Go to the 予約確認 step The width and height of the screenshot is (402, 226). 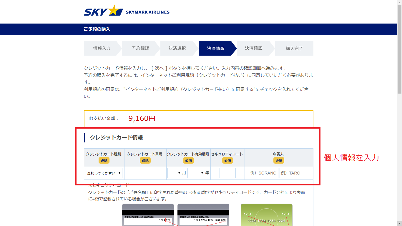tap(140, 48)
